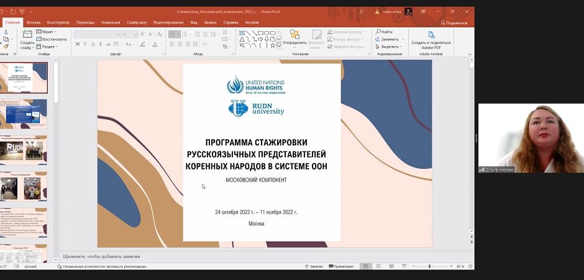Viewport: 584px width, 280px height.
Task: Click Создать и поделиться Adobe PDF icon
Action: pos(431,35)
